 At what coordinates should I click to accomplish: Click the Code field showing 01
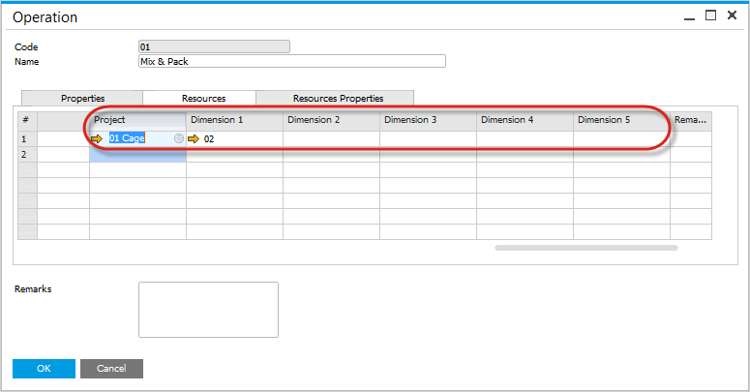pyautogui.click(x=214, y=46)
